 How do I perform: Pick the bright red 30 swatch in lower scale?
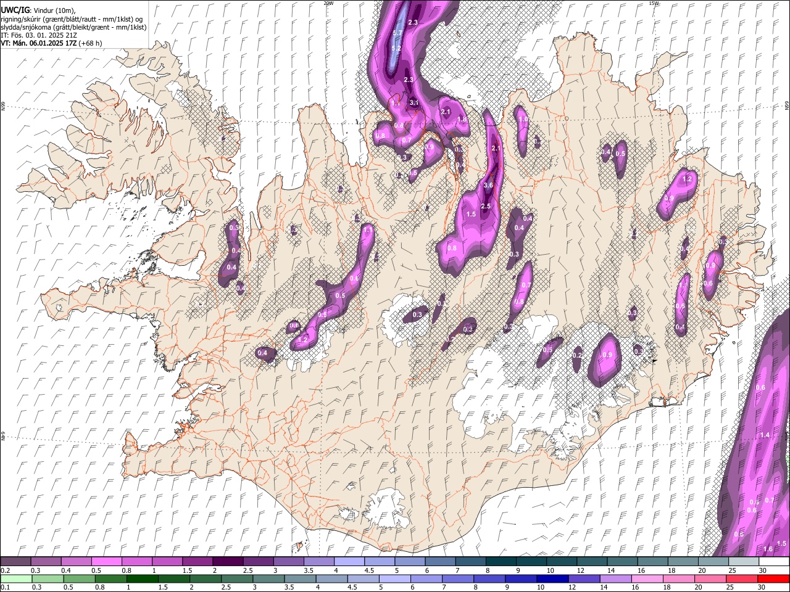tap(773, 578)
